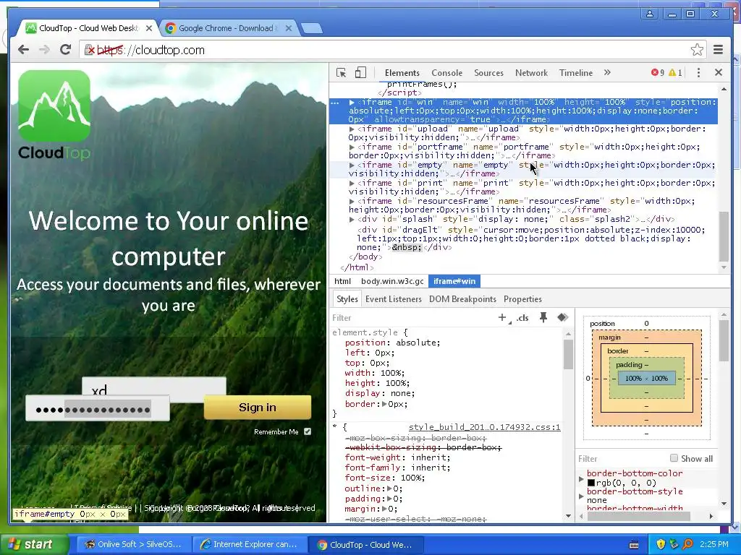This screenshot has height=555, width=741.
Task: Expand the iframe id="win" node
Action: 352,103
